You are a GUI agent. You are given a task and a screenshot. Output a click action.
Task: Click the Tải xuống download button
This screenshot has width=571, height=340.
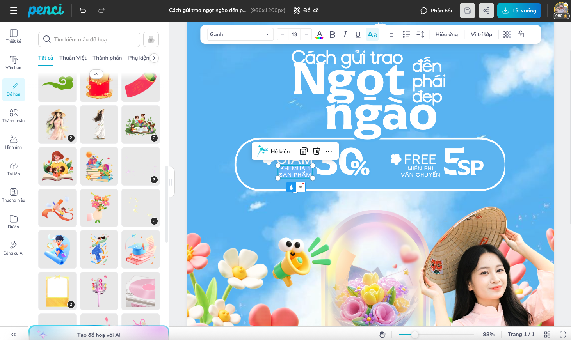tap(519, 11)
